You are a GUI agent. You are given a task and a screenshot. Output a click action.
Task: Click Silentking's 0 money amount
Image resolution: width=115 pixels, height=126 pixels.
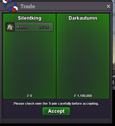(31, 96)
